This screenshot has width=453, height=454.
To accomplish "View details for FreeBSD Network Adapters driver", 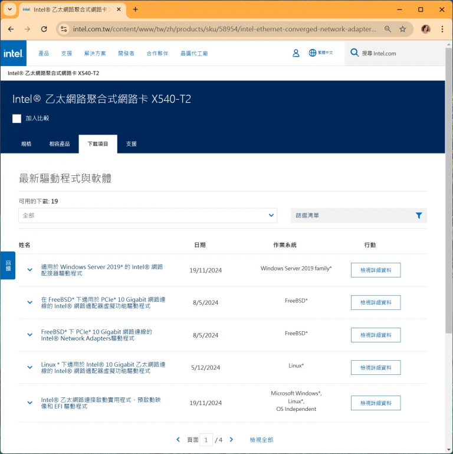I will pyautogui.click(x=376, y=335).
